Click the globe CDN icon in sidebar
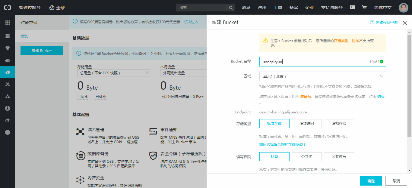Screen dimensions: 412x188 (7, 108)
